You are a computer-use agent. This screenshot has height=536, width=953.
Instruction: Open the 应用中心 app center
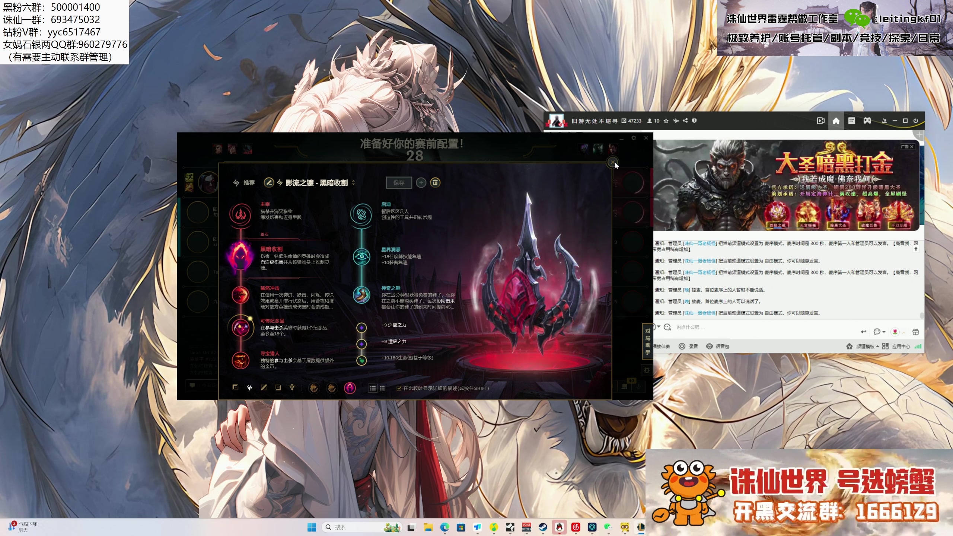(896, 347)
